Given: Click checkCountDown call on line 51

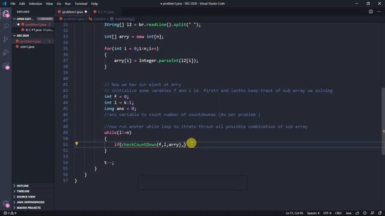Looking at the screenshot, I should pos(139,145).
